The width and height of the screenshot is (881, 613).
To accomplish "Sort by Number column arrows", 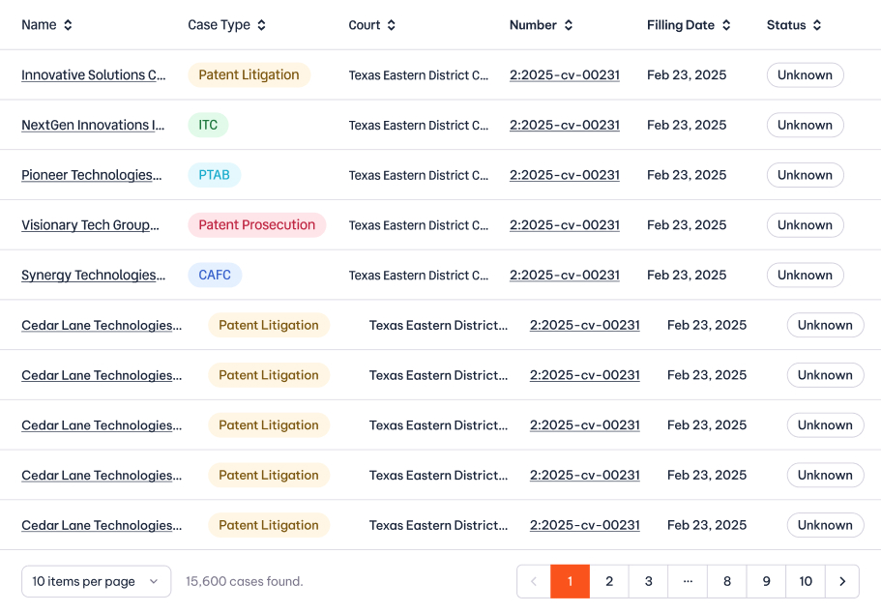I will click(569, 25).
